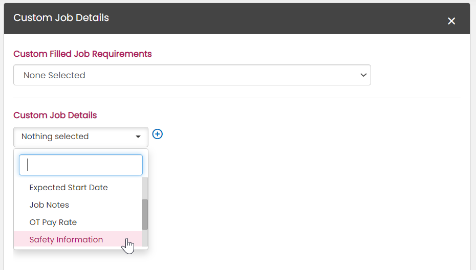Select Expected Start Date option
Image resolution: width=476 pixels, height=270 pixels.
coord(69,188)
